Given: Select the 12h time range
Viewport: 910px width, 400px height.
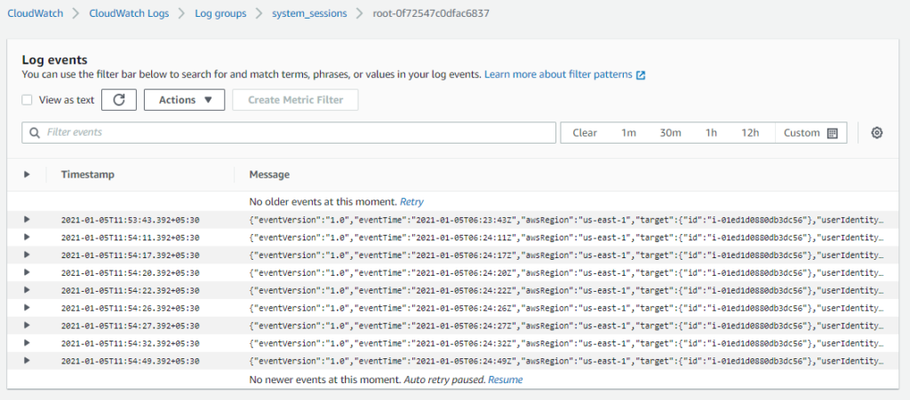Looking at the screenshot, I should click(750, 132).
